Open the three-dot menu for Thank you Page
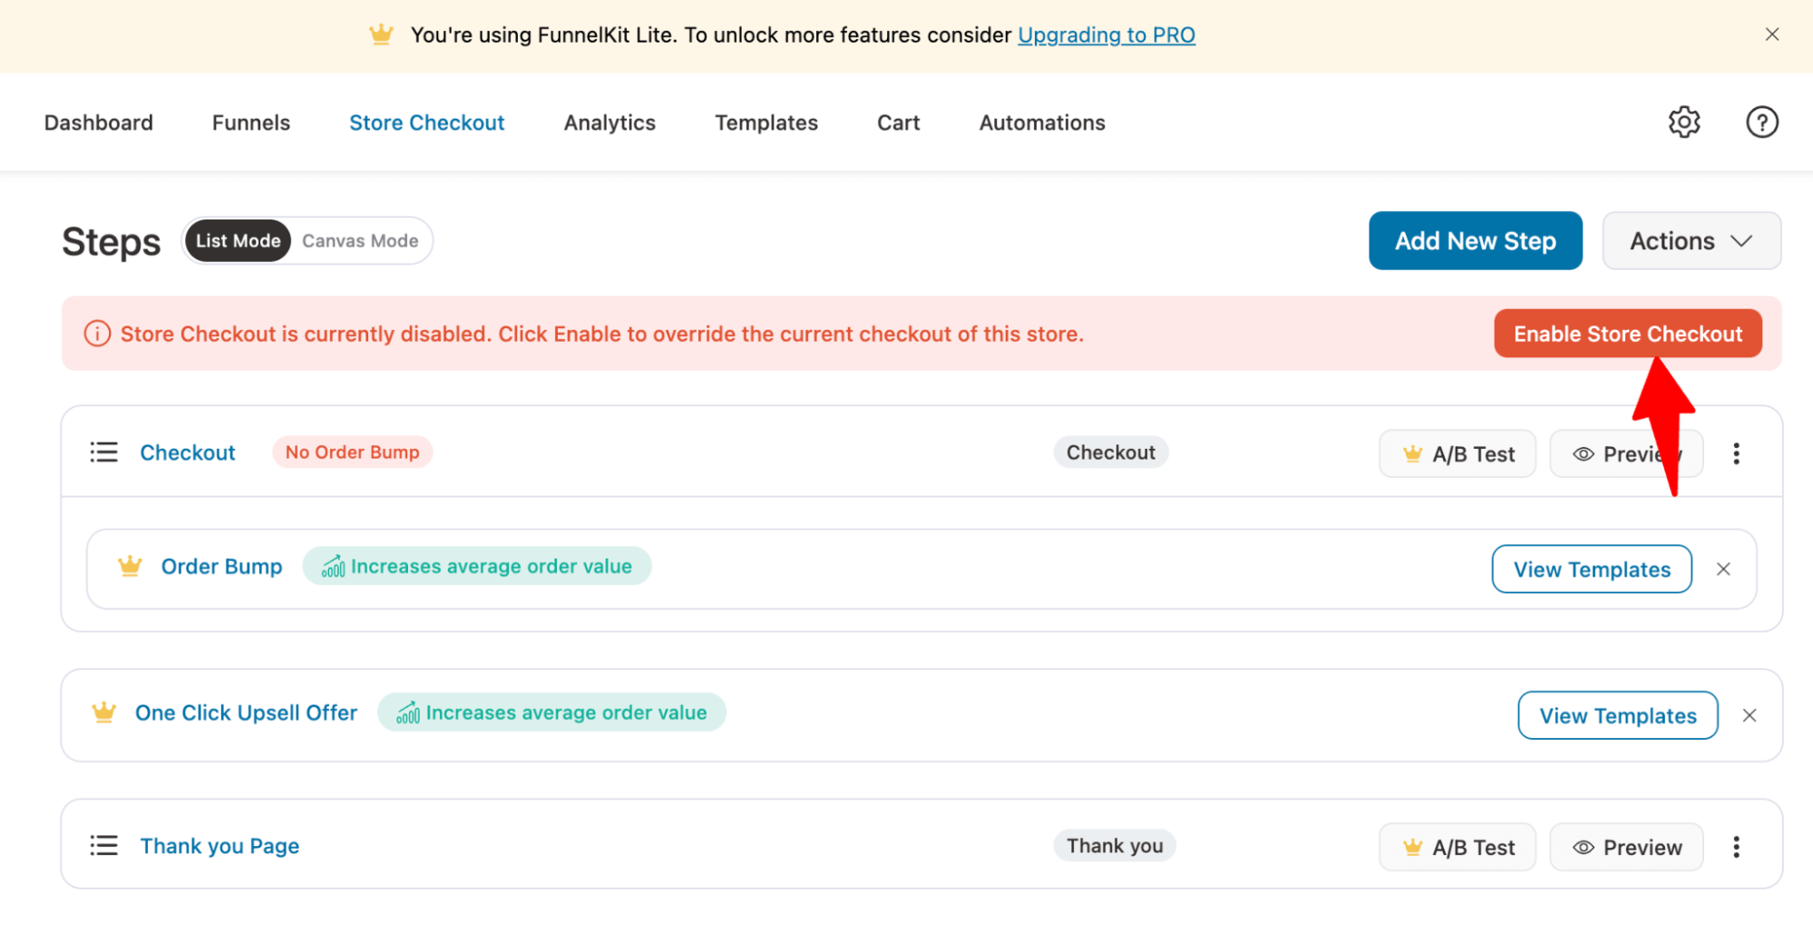The height and width of the screenshot is (943, 1813). [x=1736, y=847]
